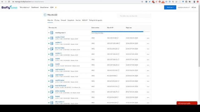200x112 pixels.
Task: Switch to the Ổ cứng tab
Action: pos(57,20)
